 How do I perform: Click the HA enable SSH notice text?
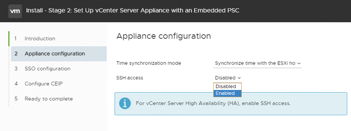pyautogui.click(x=213, y=104)
